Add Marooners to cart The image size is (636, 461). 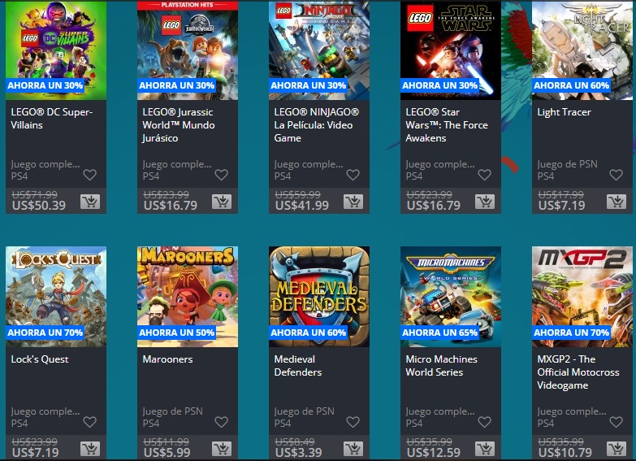[x=222, y=449]
